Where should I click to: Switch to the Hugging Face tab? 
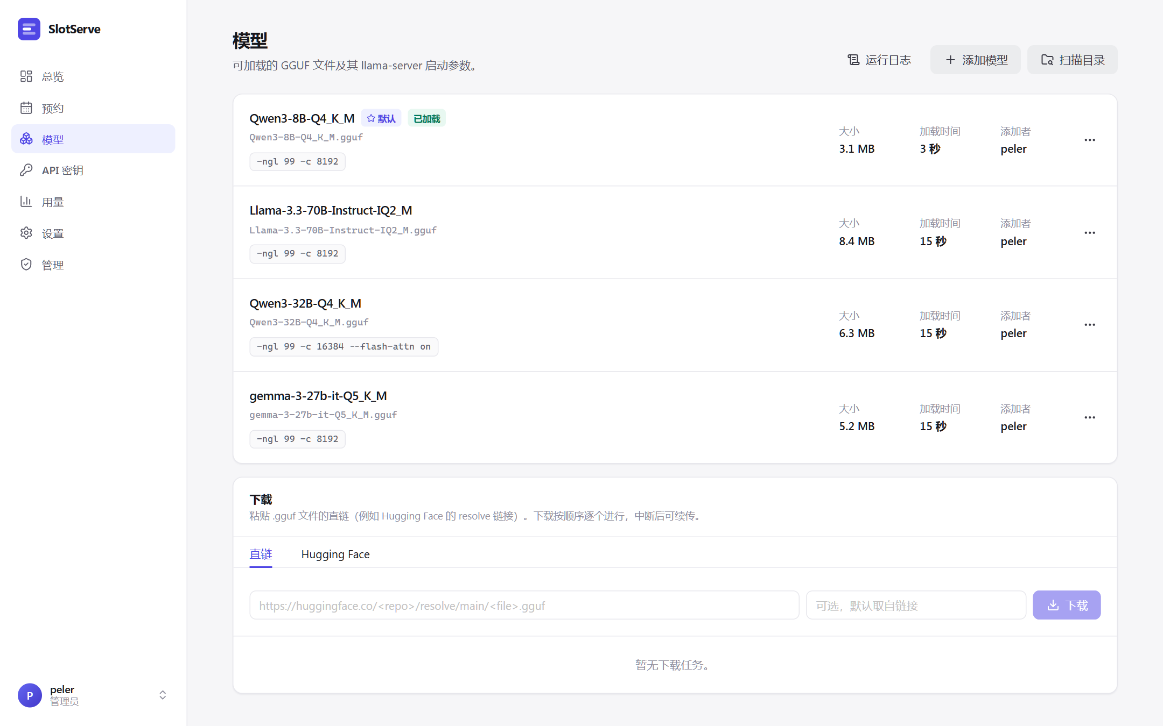point(335,554)
